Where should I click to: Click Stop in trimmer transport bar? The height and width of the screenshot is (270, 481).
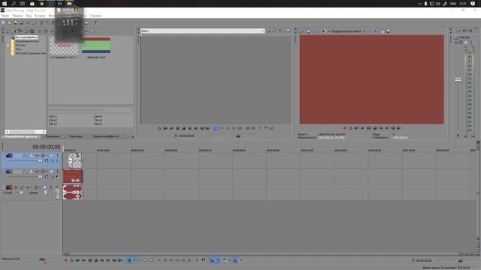tap(183, 128)
